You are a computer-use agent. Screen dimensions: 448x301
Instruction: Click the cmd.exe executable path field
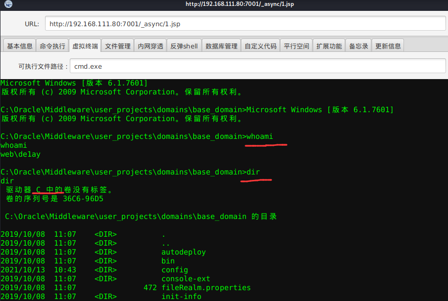point(258,66)
